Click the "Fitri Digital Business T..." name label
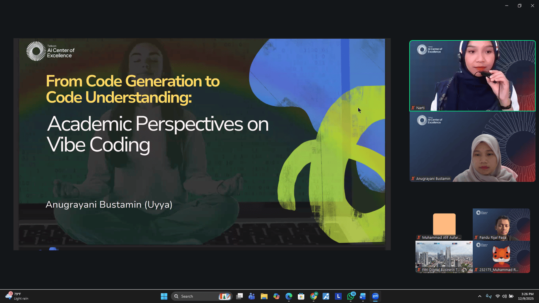Viewport: 539px width, 303px height. point(441,270)
